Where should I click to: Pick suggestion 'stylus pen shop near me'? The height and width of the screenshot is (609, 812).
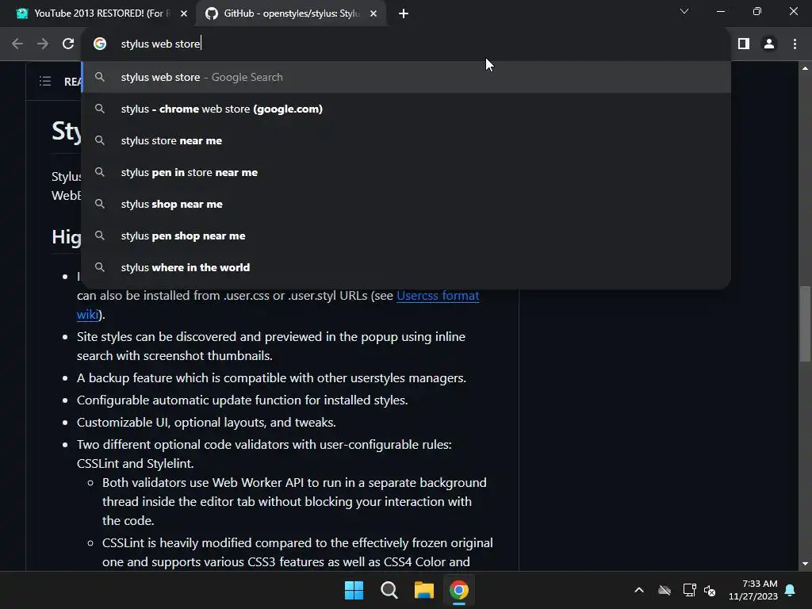pos(407,236)
